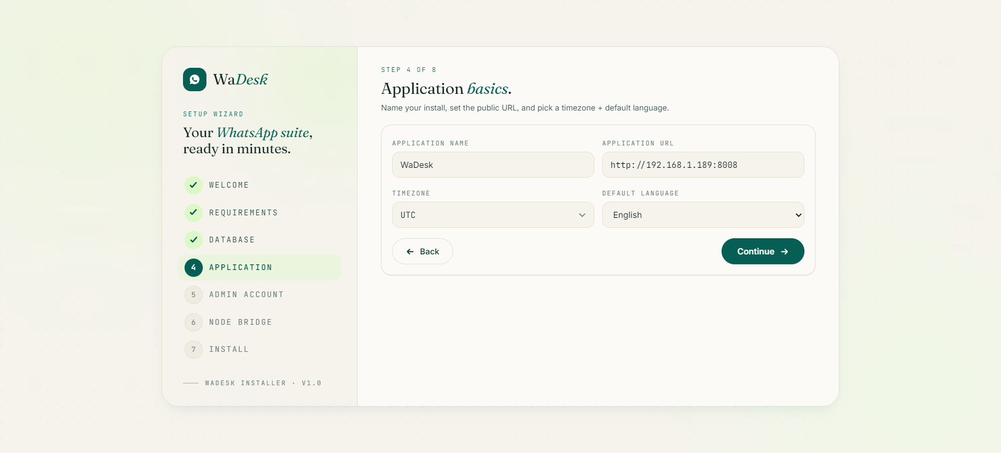Select the Install step label
The width and height of the screenshot is (1001, 453).
(x=229, y=349)
